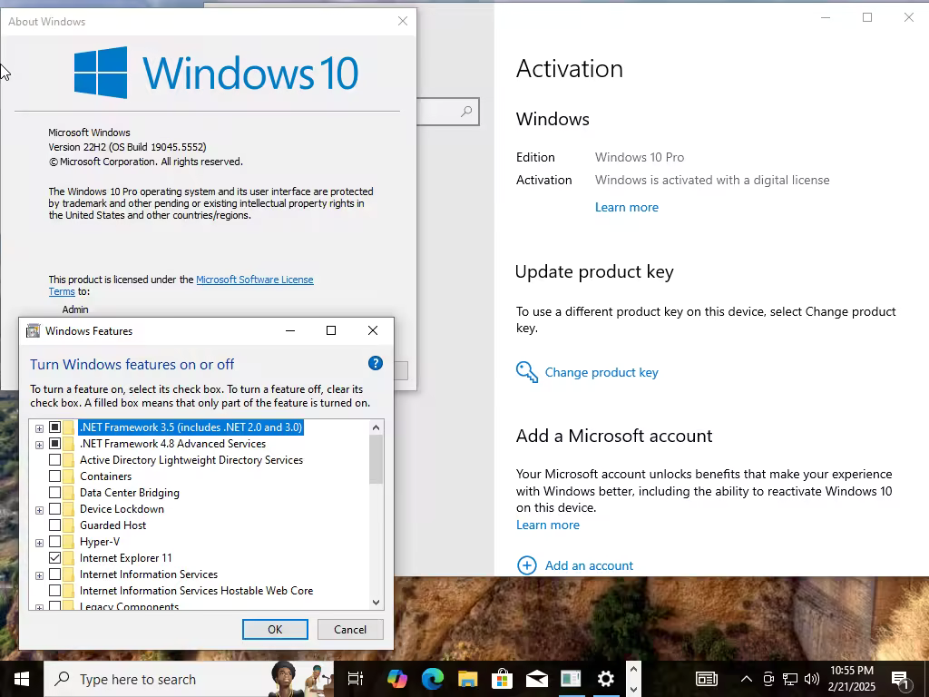929x697 pixels.
Task: Click the magnifier icon in Settings search box
Action: point(467,112)
